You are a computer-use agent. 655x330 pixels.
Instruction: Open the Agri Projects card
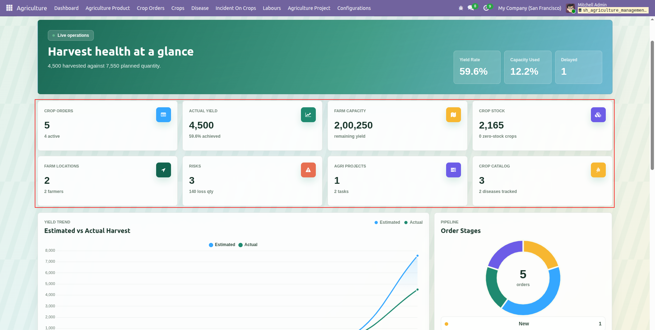click(398, 181)
